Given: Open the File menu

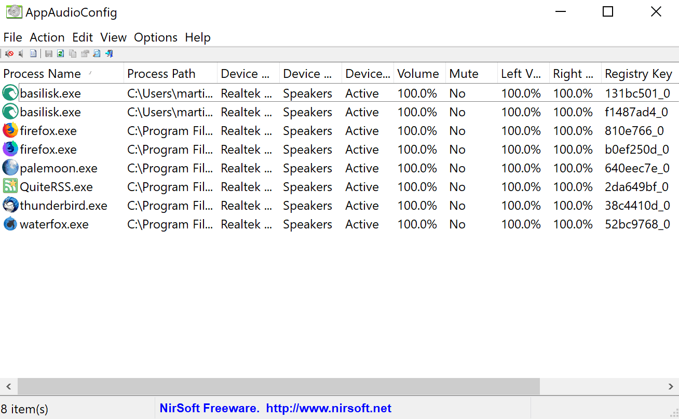Looking at the screenshot, I should point(12,37).
